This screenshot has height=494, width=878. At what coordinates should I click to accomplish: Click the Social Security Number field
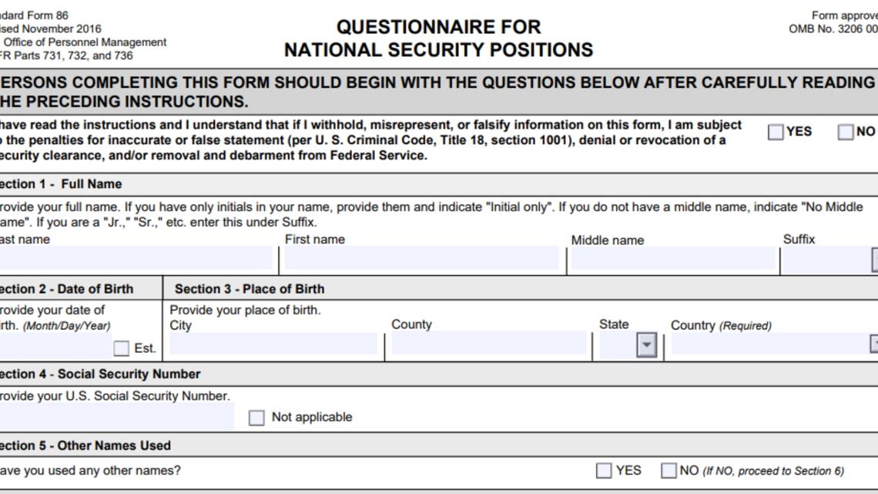[116, 417]
